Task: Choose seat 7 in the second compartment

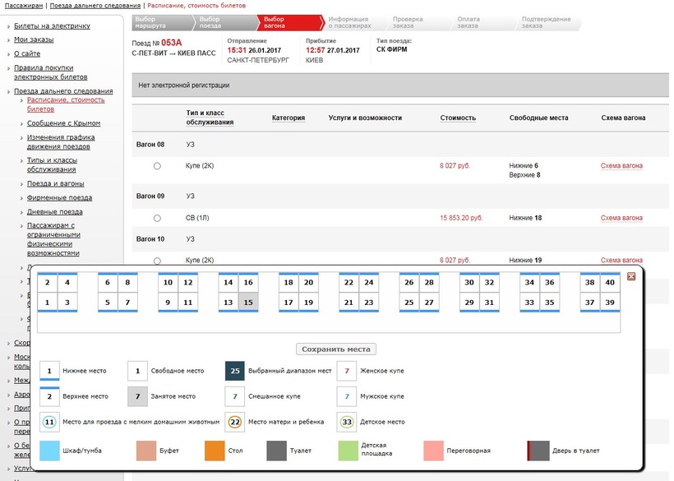Action: [x=127, y=302]
